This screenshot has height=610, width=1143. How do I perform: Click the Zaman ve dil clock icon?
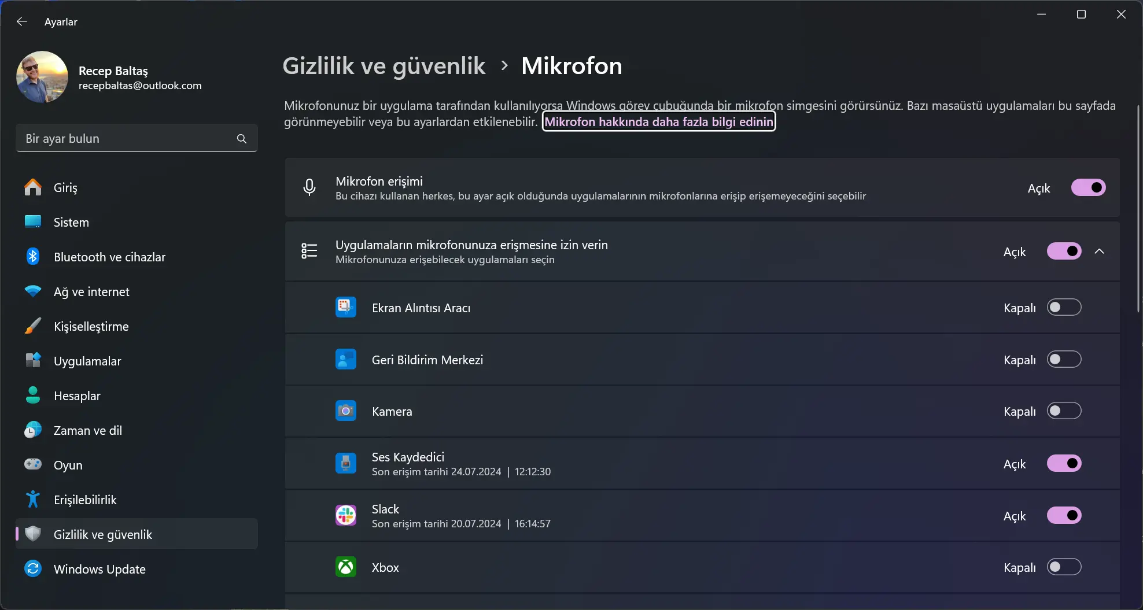(33, 430)
